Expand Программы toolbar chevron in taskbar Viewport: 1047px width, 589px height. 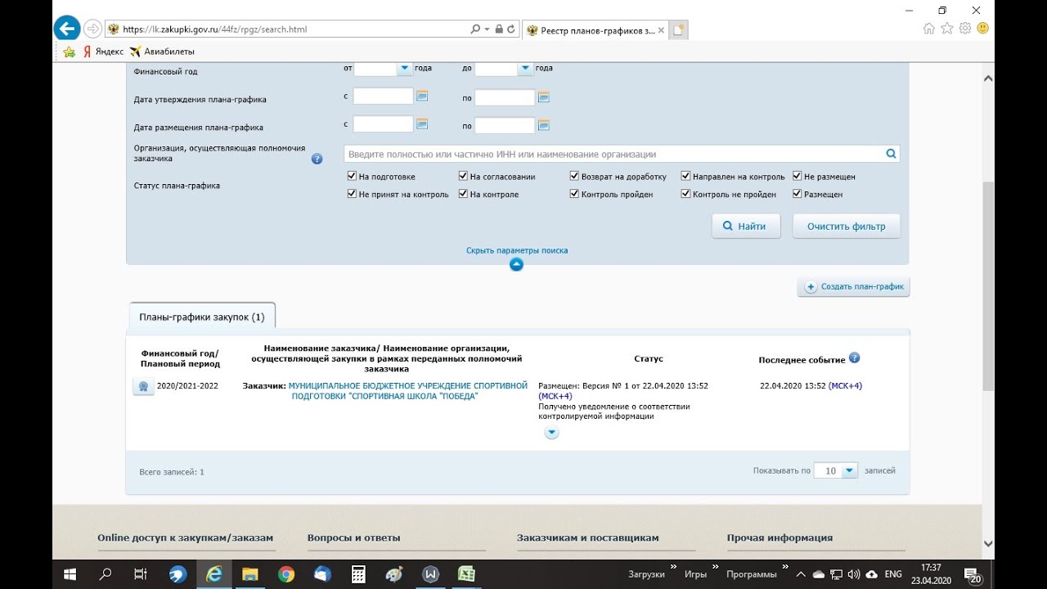point(785,566)
